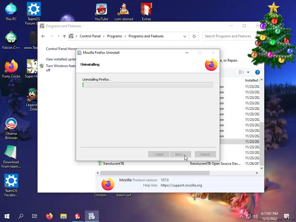Open the Legend of Zilda desktop icon

pos(32,100)
